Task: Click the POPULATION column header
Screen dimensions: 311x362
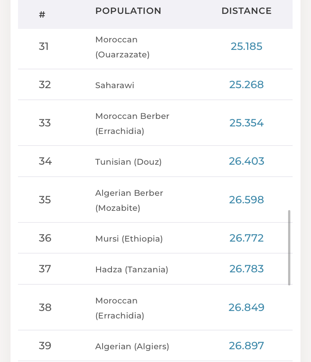Action: click(x=128, y=11)
